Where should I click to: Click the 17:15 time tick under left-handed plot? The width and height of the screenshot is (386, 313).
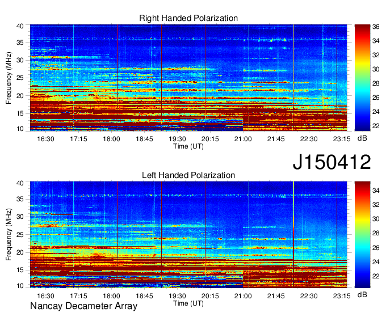click(x=78, y=296)
